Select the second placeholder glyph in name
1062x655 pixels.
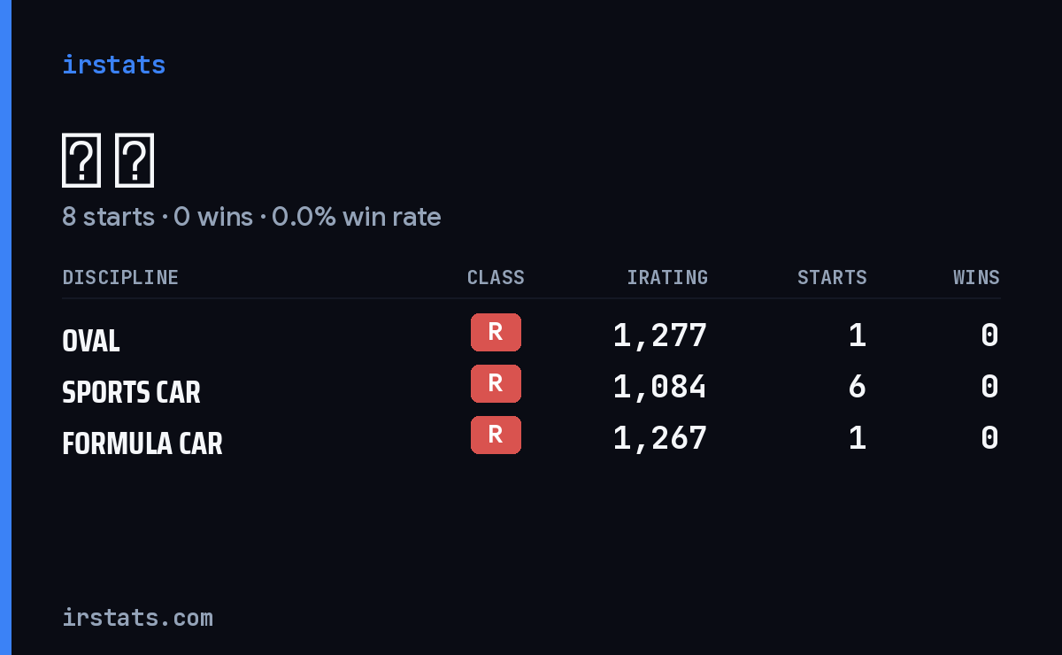pos(135,160)
